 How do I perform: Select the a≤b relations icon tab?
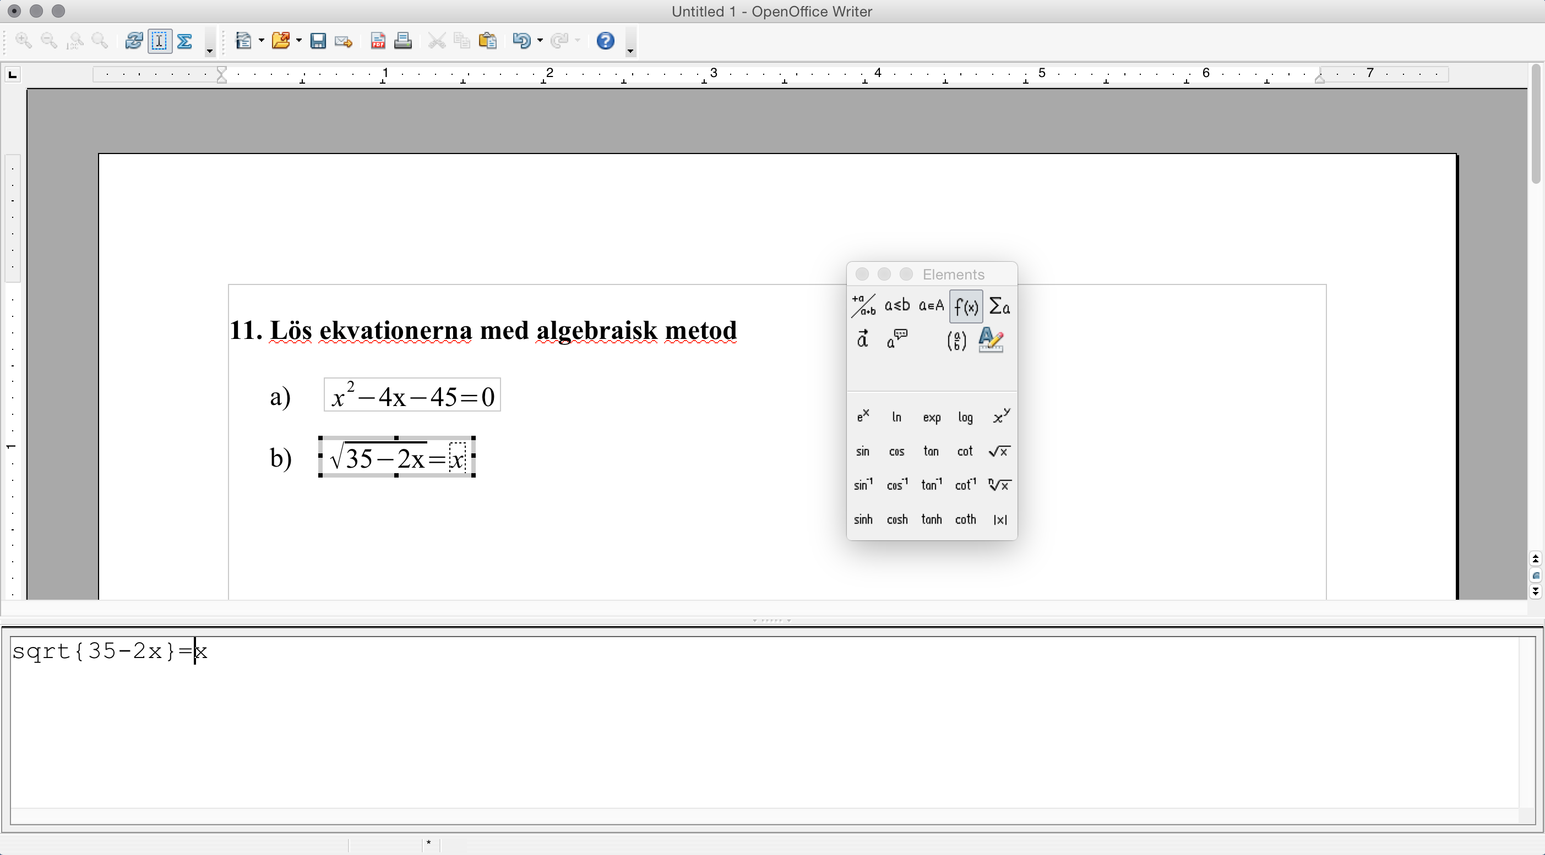pos(896,306)
